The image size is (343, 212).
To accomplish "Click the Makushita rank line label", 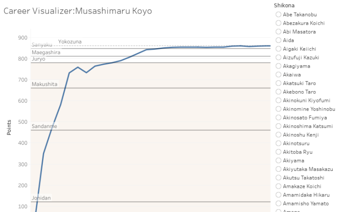I will click(x=44, y=84).
